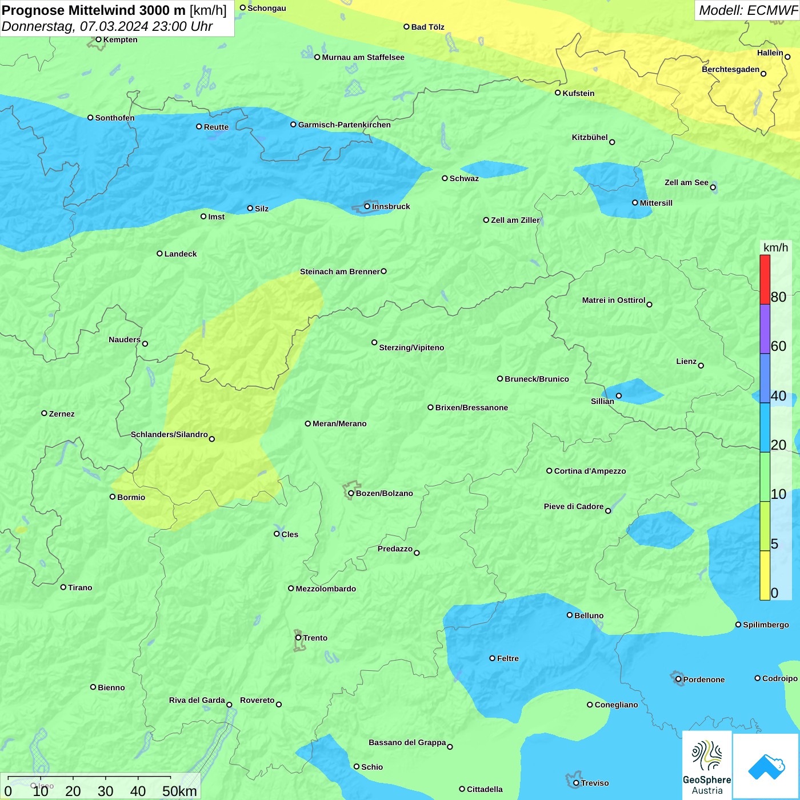Click the 'Steinach am Brenner' label

tap(340, 271)
